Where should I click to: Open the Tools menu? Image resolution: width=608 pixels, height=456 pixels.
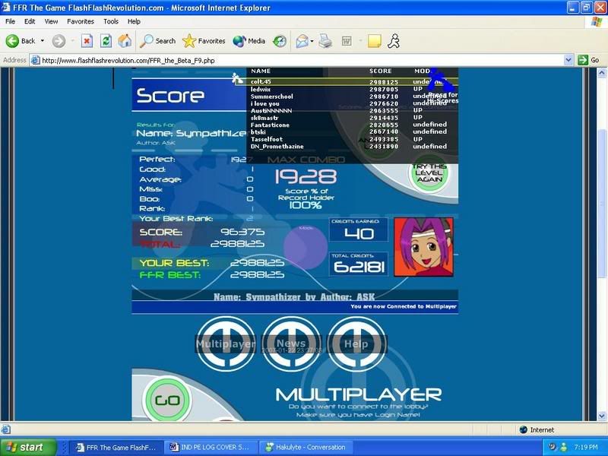110,21
